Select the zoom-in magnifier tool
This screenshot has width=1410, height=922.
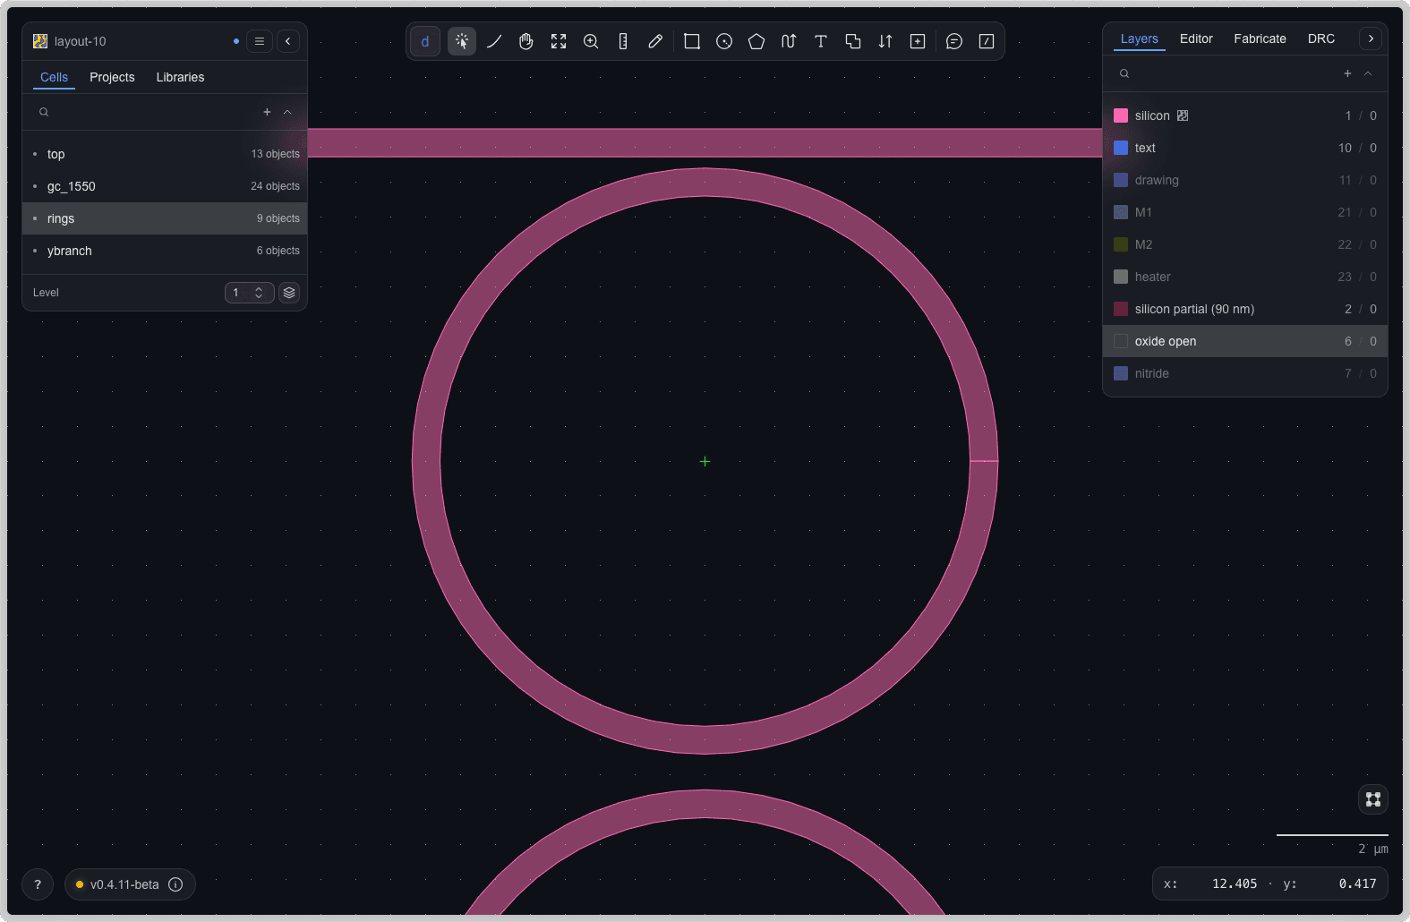[591, 41]
